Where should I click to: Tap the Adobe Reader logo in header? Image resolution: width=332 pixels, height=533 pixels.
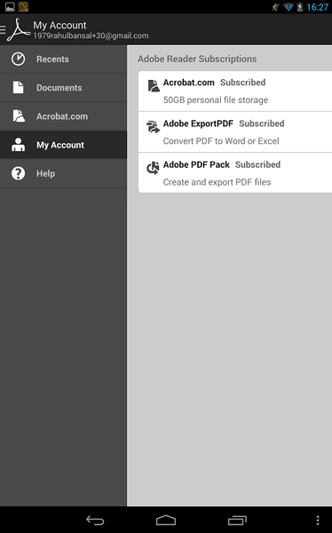pos(19,30)
